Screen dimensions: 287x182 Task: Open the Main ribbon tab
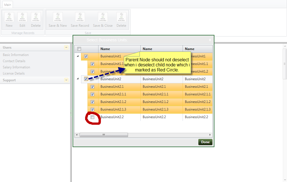[8, 5]
